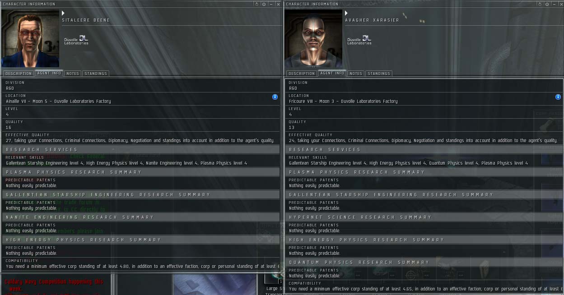The height and width of the screenshot is (295, 564).
Task: Click Plasma Physics Research Summary header, Sitaleere Beene window
Action: point(141,172)
